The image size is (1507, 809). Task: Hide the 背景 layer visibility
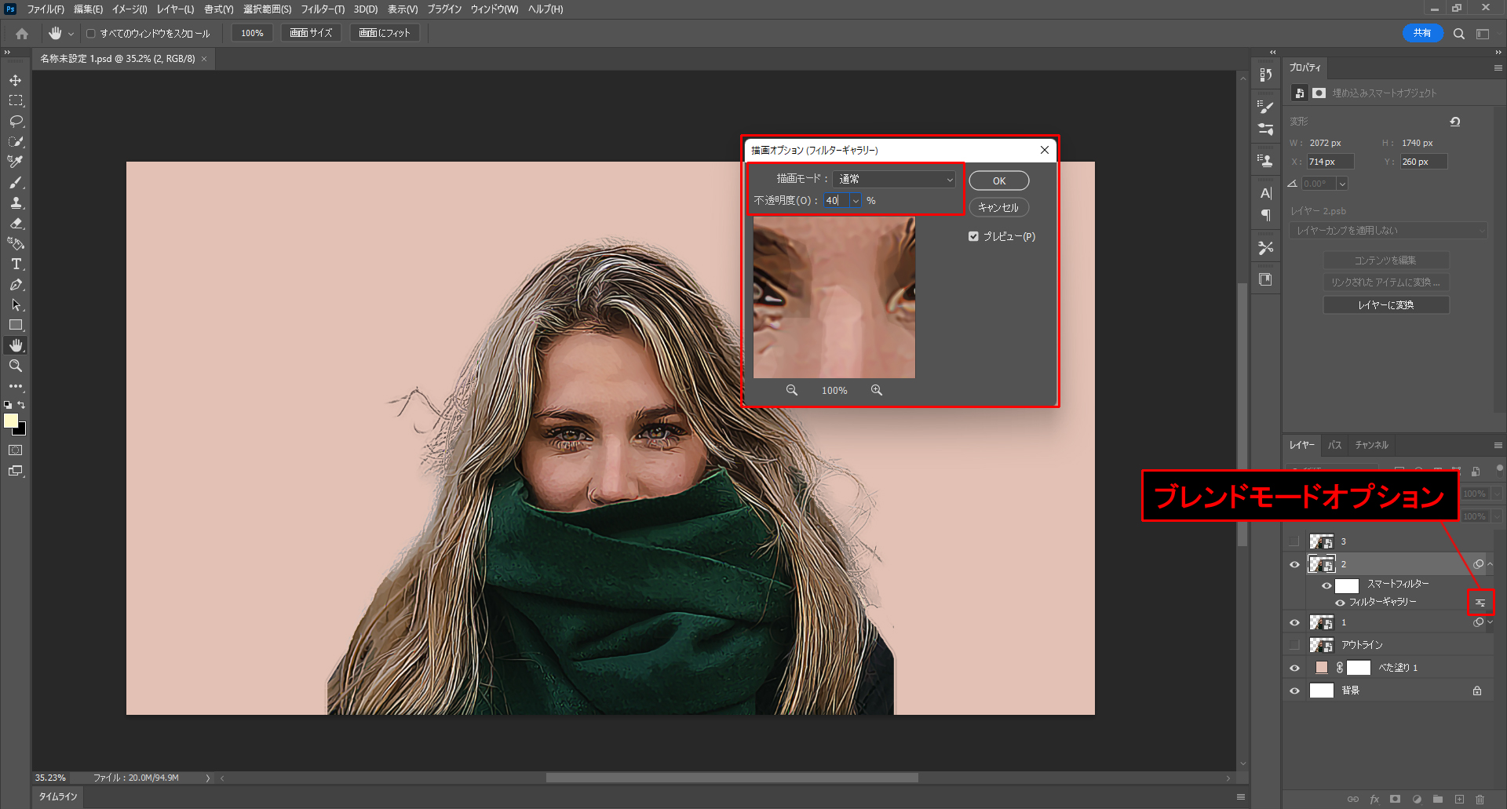[1294, 691]
